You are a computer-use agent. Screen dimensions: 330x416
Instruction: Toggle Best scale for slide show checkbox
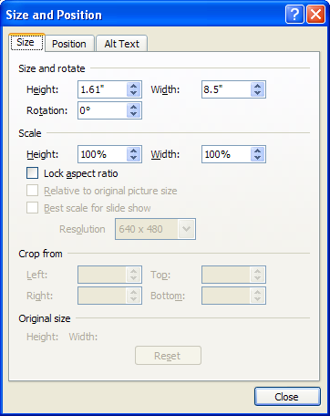click(33, 208)
